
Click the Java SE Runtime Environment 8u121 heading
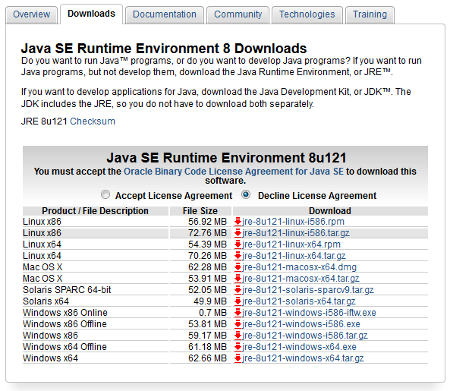226,158
